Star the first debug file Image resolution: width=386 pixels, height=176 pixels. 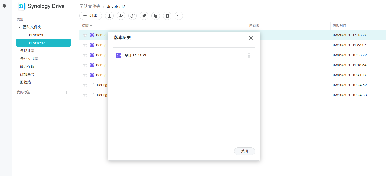[85, 35]
